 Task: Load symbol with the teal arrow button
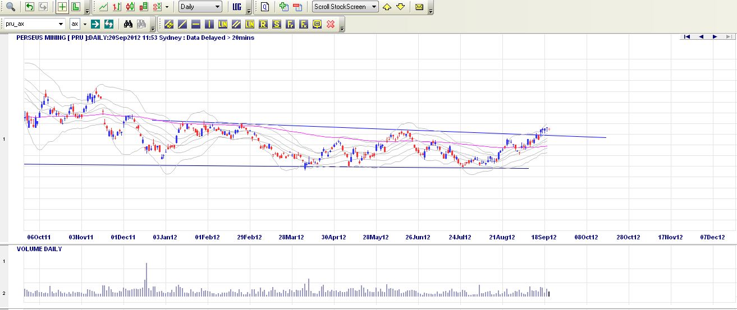pyautogui.click(x=95, y=24)
